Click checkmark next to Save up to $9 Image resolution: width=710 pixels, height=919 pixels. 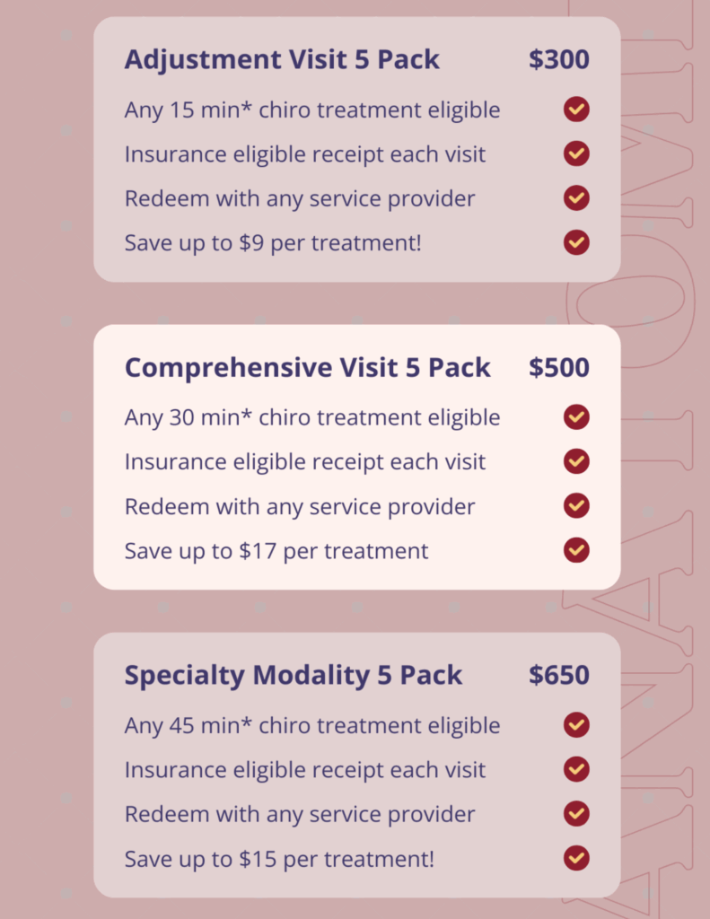tap(576, 242)
